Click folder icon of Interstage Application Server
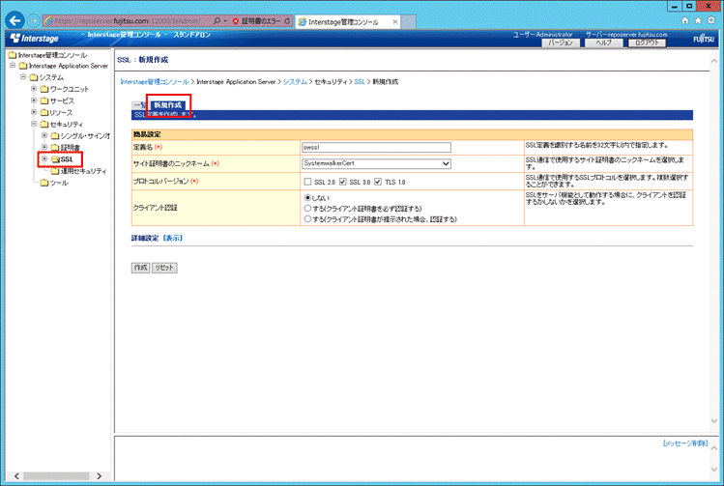This screenshot has width=724, height=486. coord(23,66)
